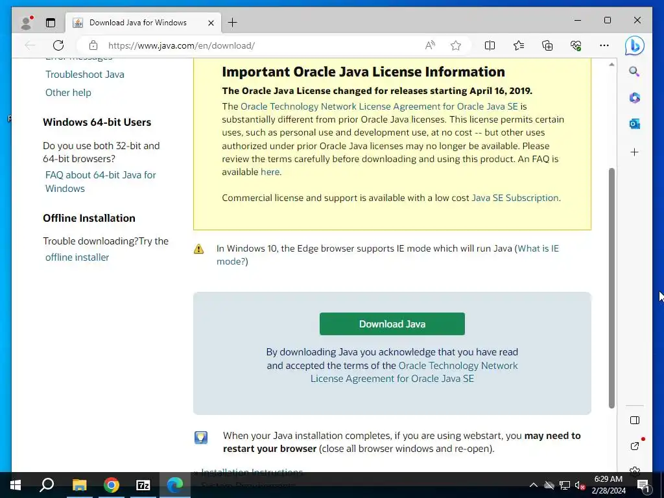This screenshot has height=498, width=664.
Task: Switch to Microsoft Edge taskbar icon
Action: pyautogui.click(x=175, y=485)
